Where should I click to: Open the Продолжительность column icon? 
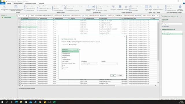pos(158,8)
